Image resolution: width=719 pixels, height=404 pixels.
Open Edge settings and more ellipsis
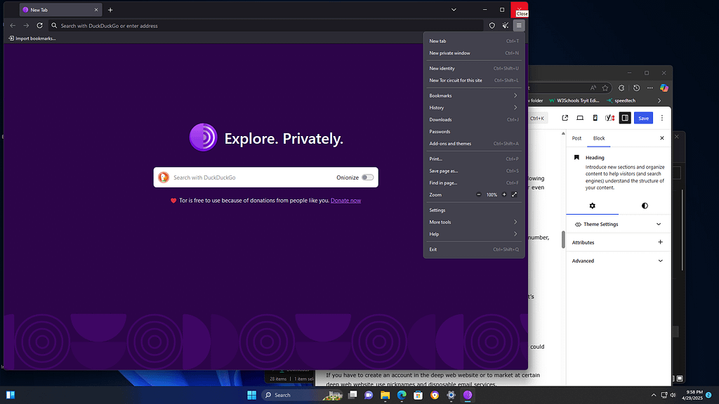pyautogui.click(x=649, y=88)
